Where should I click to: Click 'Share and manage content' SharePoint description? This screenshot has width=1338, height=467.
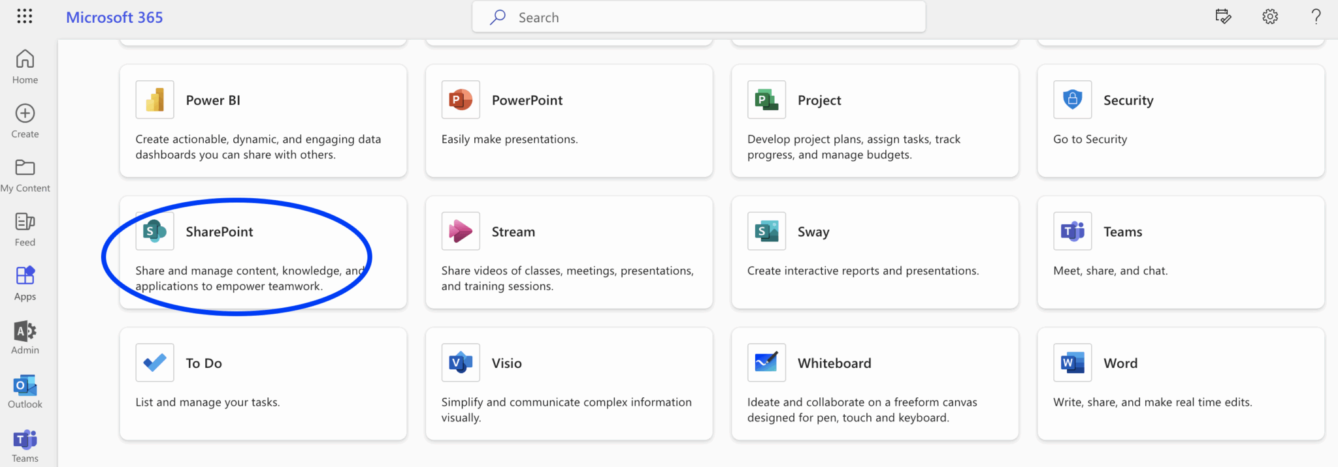(x=250, y=279)
